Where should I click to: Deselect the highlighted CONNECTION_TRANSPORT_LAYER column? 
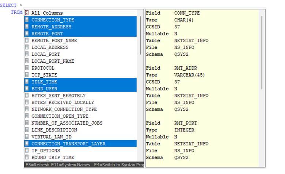(x=68, y=144)
